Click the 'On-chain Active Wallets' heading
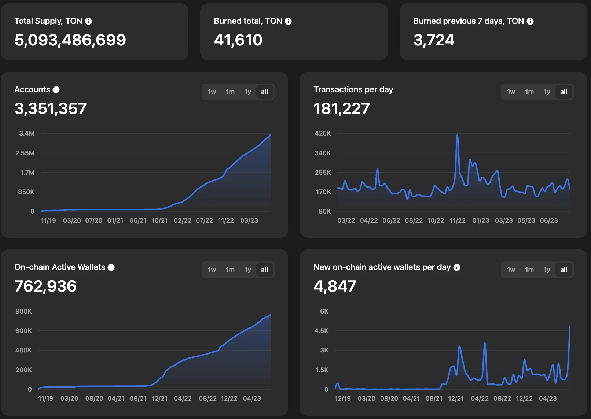Image resolution: width=591 pixels, height=419 pixels. coord(60,267)
